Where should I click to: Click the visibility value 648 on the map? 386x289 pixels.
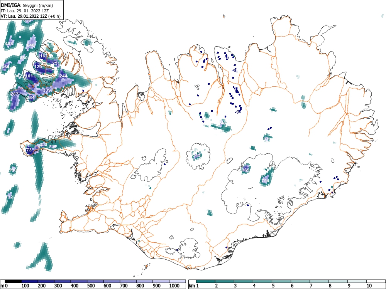click(30, 45)
